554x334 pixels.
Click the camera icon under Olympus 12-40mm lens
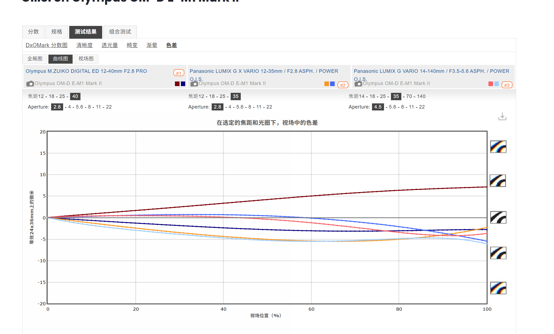[x=30, y=84]
